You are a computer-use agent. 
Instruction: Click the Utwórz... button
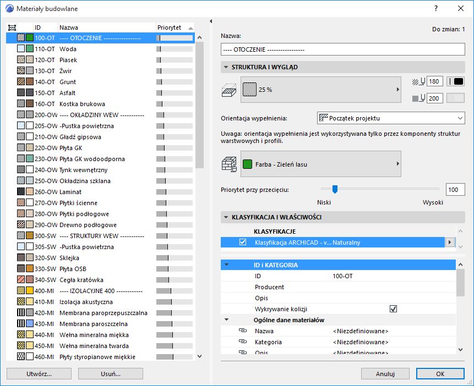coord(39,373)
